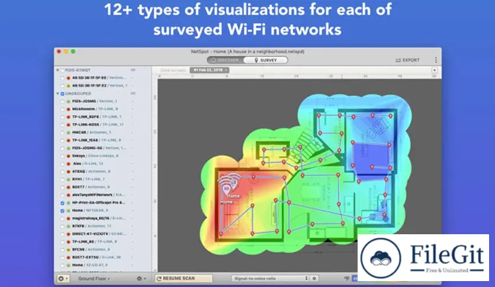Screen dimensions: 495x287
Task: Collapse the FiOS-61WQT network group
Action: pyautogui.click(x=57, y=70)
